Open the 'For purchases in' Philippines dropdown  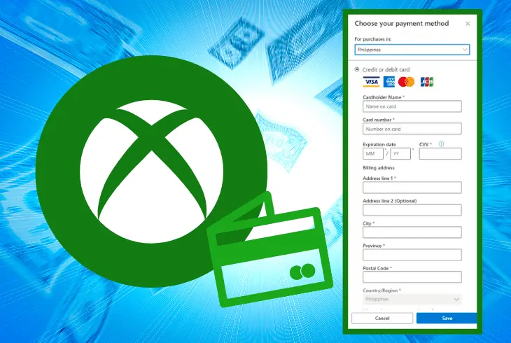click(412, 50)
